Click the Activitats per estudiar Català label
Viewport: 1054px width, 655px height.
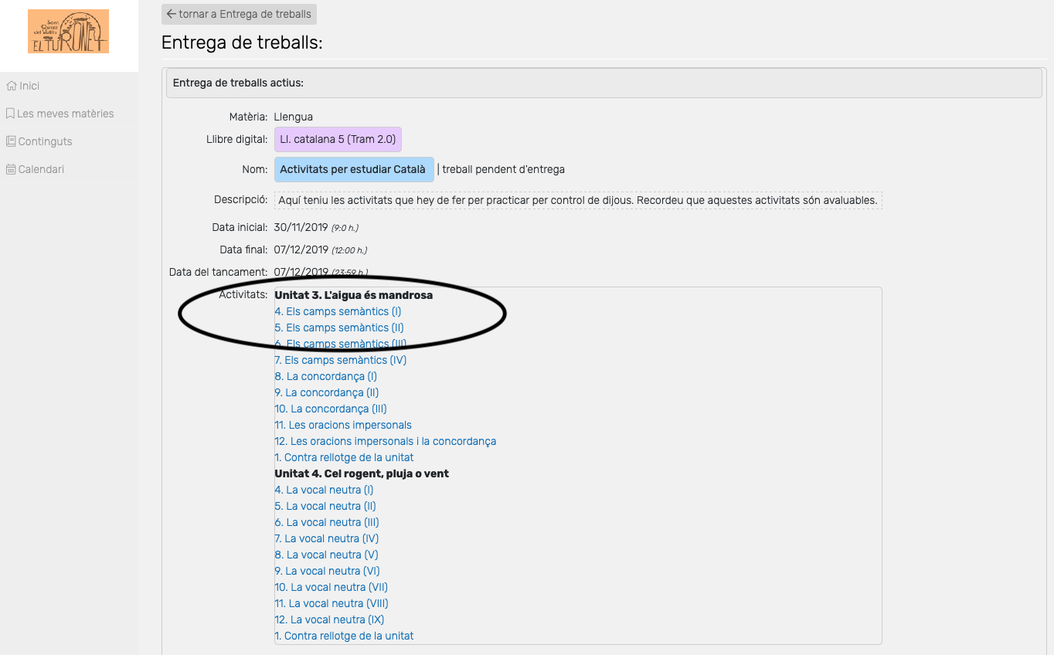(353, 169)
